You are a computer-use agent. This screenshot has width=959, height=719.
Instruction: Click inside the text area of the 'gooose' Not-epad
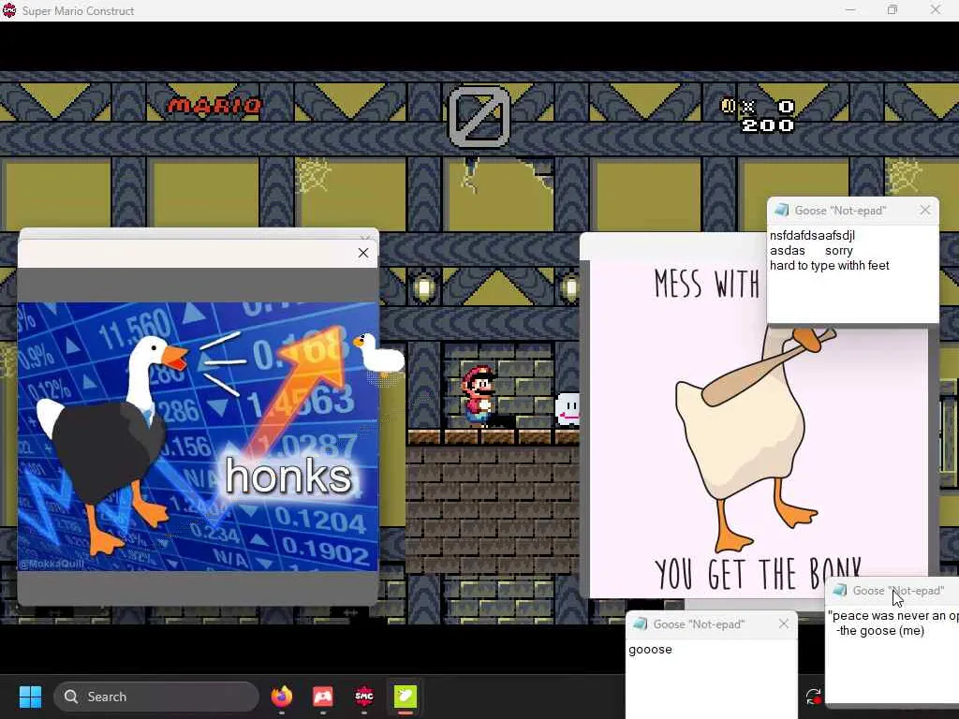pyautogui.click(x=712, y=682)
